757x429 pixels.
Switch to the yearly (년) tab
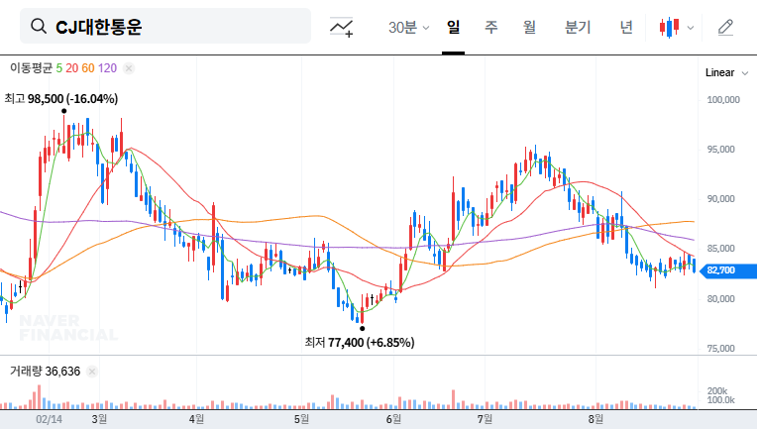tap(626, 27)
